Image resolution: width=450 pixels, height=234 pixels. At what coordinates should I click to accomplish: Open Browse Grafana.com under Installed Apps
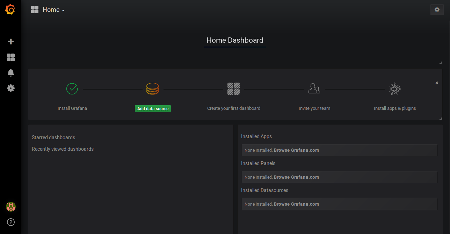(x=296, y=150)
